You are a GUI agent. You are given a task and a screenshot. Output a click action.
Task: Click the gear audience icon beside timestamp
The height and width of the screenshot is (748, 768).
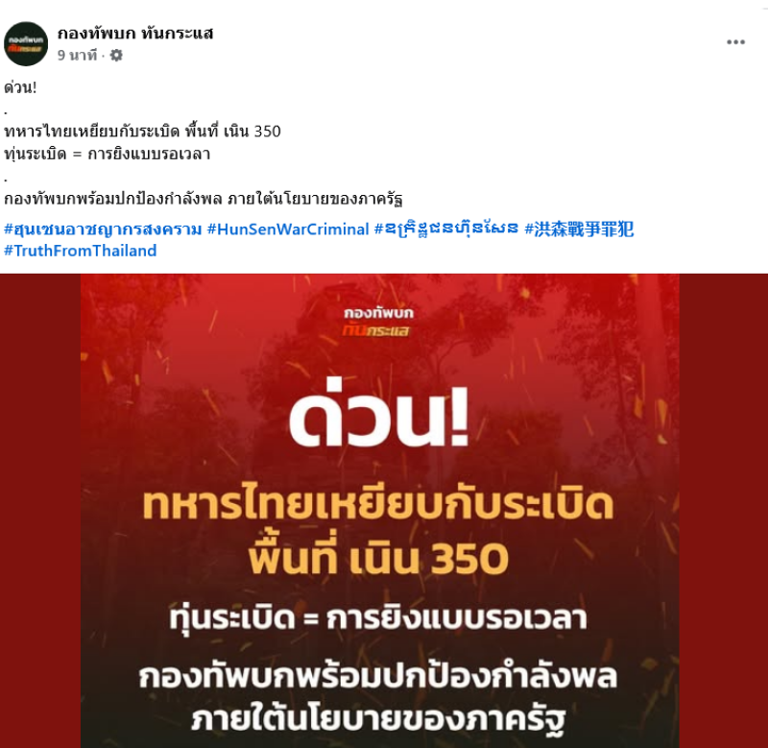[116, 56]
